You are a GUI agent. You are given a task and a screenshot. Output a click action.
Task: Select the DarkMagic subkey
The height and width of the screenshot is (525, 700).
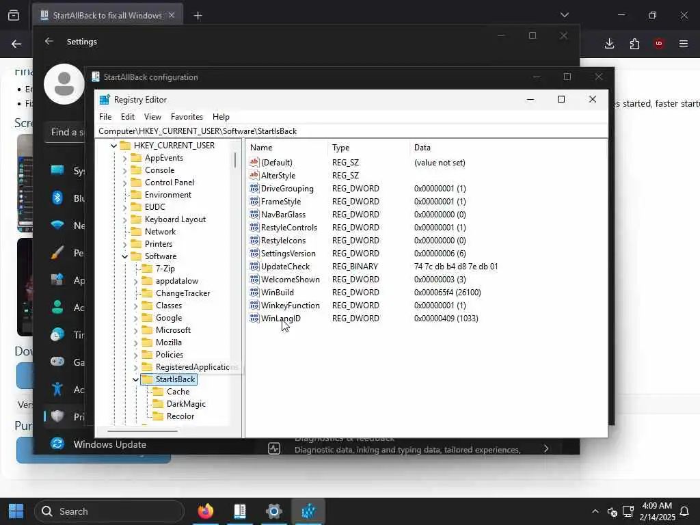(x=186, y=404)
